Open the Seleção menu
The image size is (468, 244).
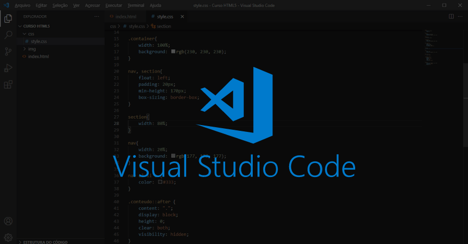[60, 5]
